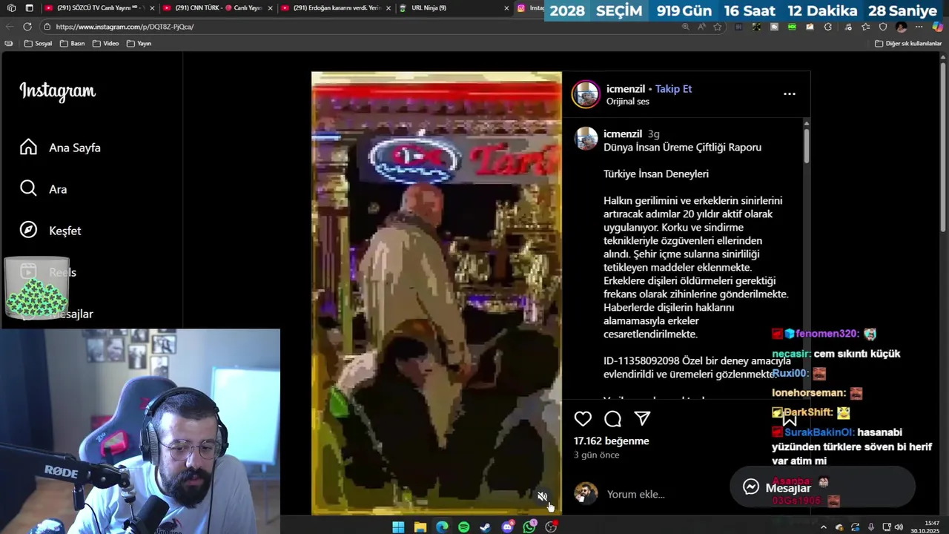Click the 17.162 beğenme likes count
Screen dimensions: 949x534
611,441
